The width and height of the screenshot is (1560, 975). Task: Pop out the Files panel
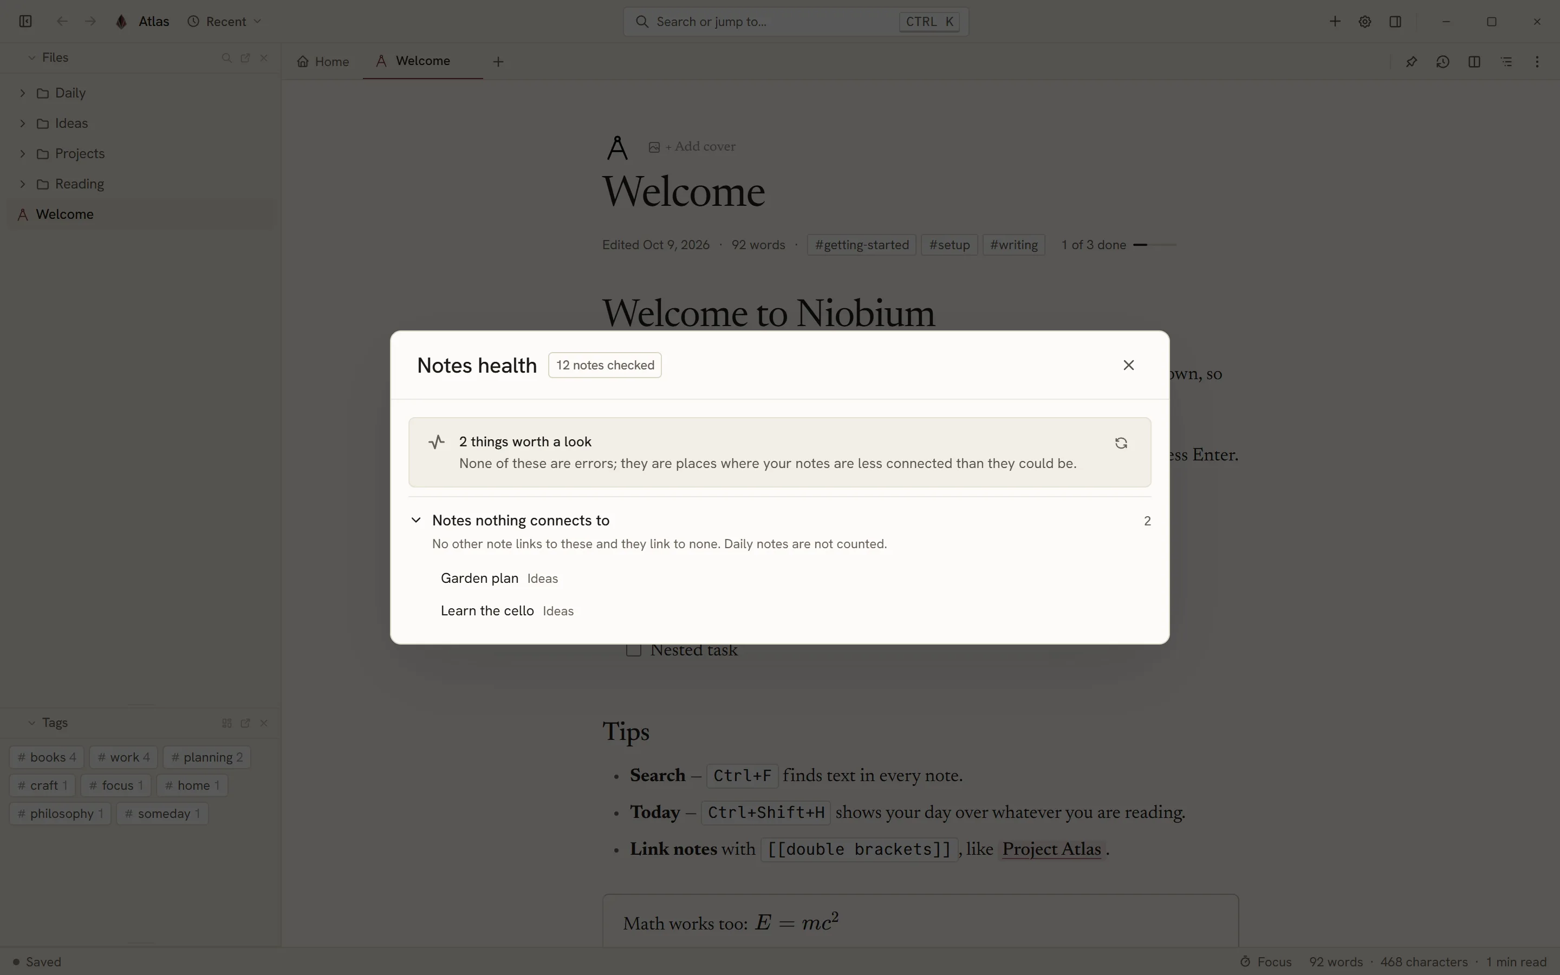[245, 57]
